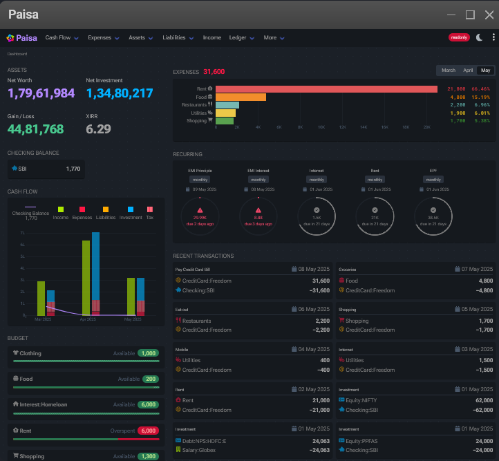499x461 pixels.
Task: Expand the Expenses dropdown in the navbar
Action: (x=104, y=38)
